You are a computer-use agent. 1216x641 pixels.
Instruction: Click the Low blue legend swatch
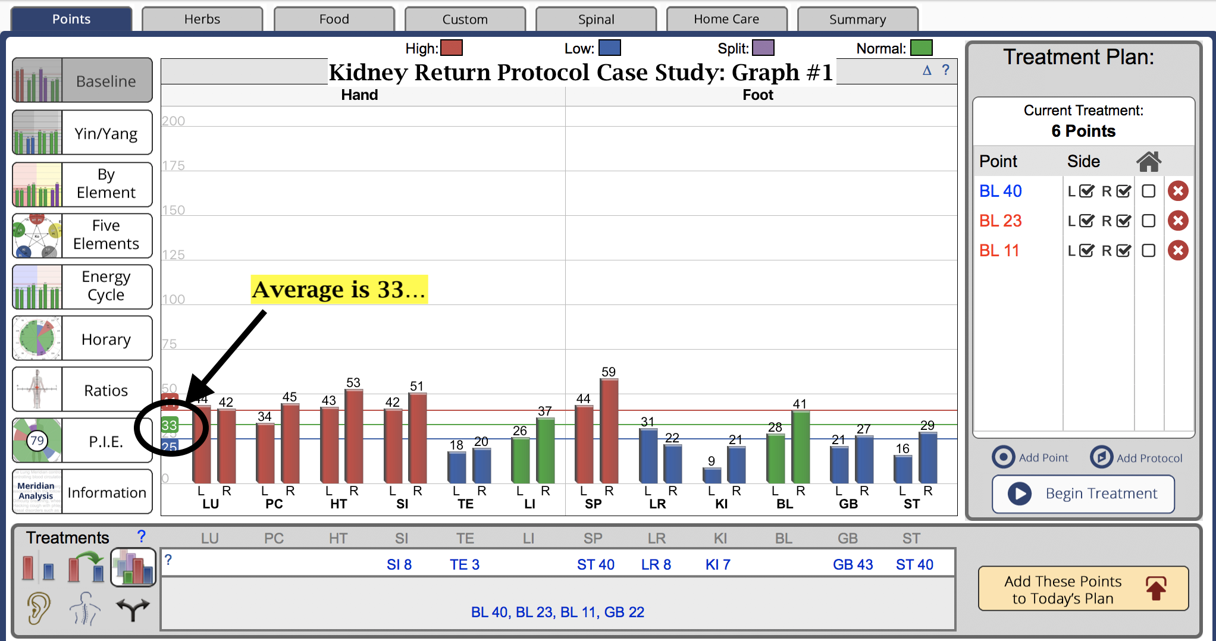pos(610,48)
